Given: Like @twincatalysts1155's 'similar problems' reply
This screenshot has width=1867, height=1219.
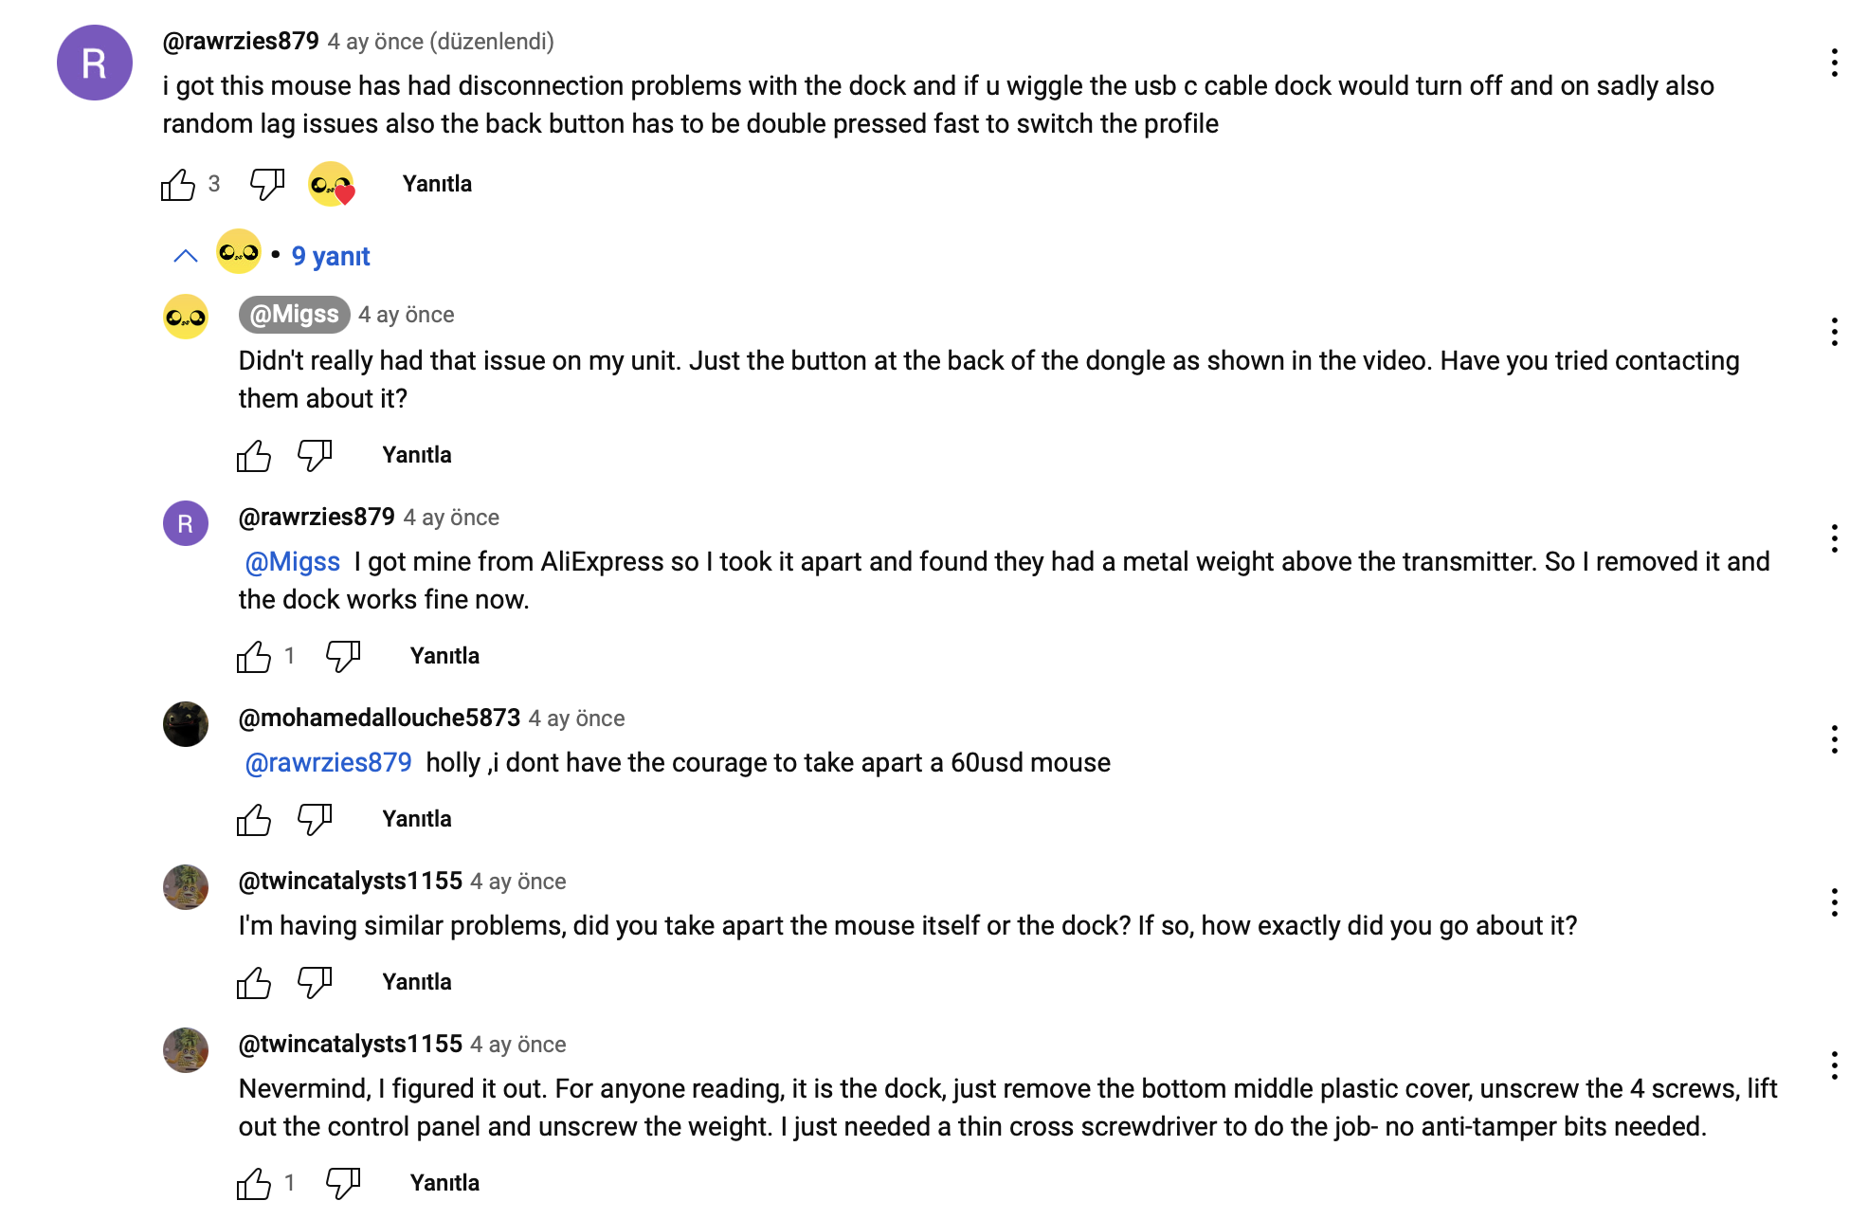Looking at the screenshot, I should (x=254, y=982).
